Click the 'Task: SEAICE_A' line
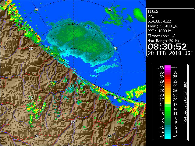Screen dimensions: 195x146 point(162,26)
